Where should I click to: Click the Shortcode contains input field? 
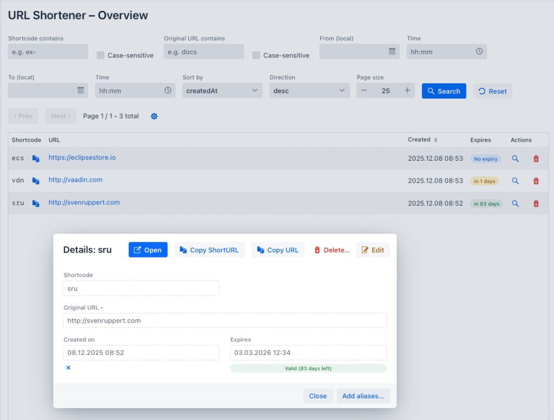pos(48,51)
